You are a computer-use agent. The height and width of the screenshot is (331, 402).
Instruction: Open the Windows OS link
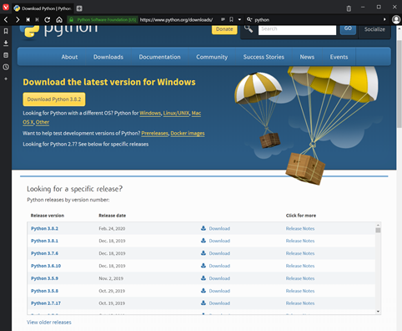click(x=150, y=113)
